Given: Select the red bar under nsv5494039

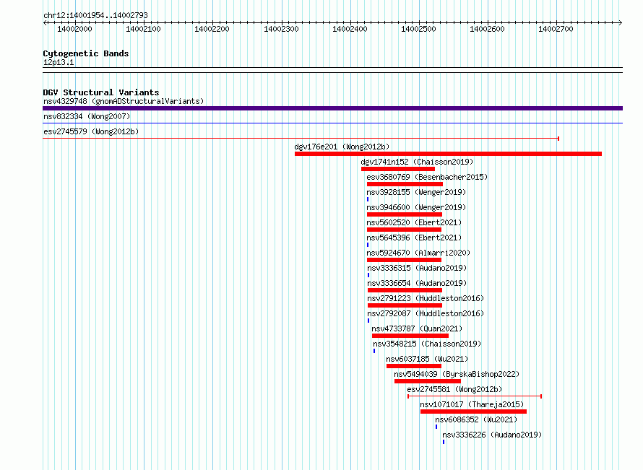Looking at the screenshot, I should pyautogui.click(x=428, y=381).
